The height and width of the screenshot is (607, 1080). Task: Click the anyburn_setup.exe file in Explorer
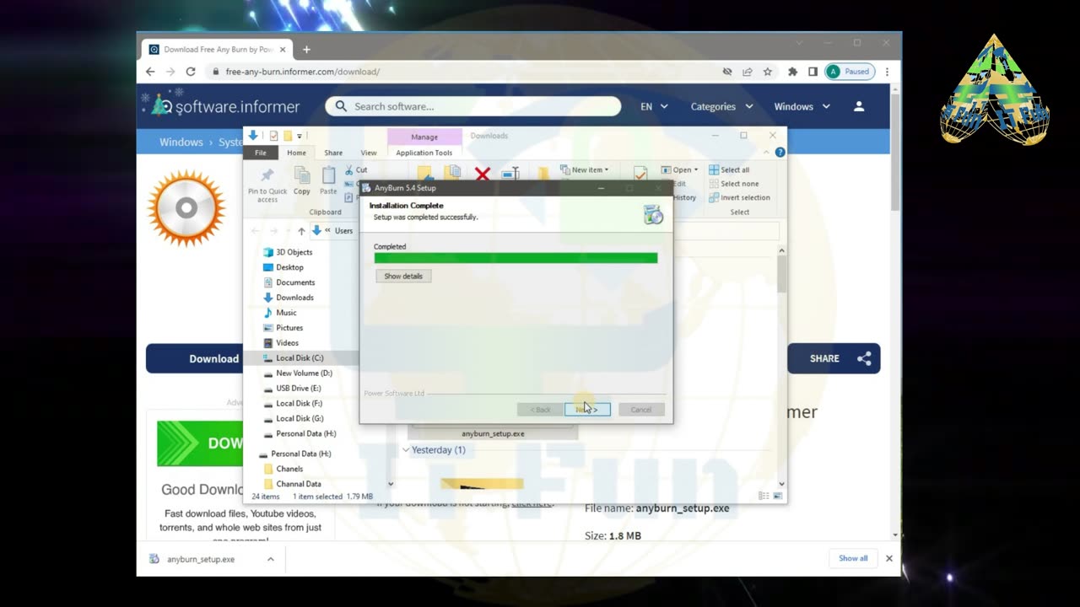tap(493, 433)
